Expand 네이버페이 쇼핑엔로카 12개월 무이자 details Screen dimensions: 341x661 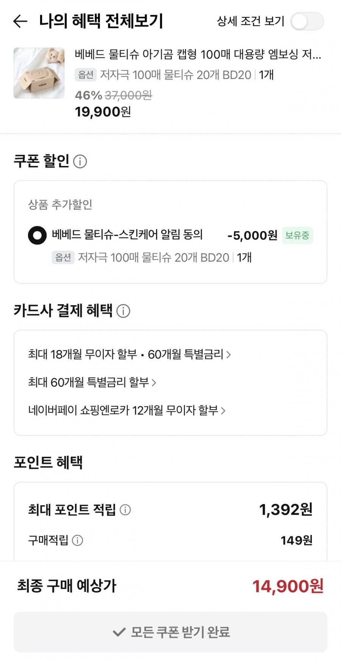click(x=127, y=410)
